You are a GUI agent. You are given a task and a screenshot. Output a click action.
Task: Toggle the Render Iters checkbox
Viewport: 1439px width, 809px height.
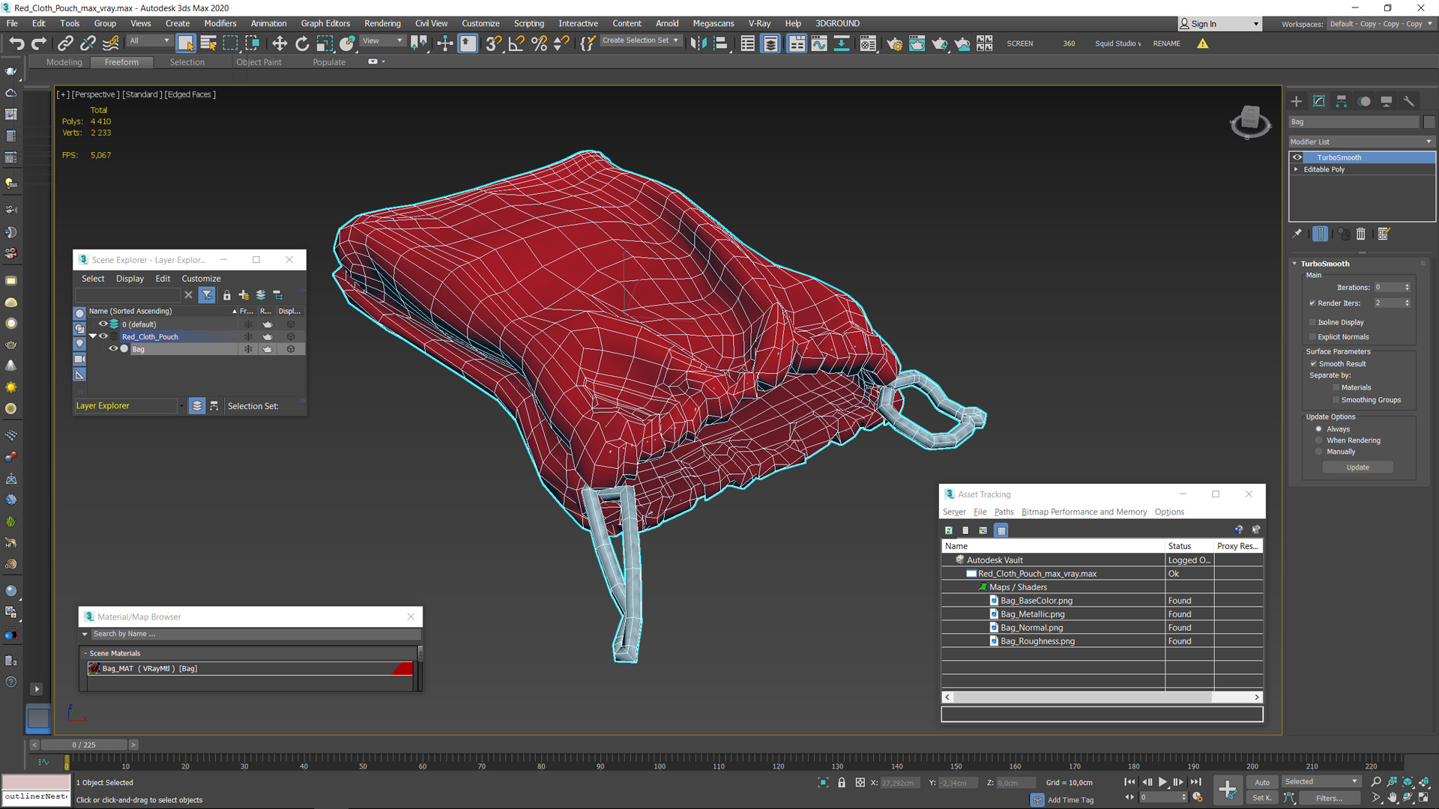click(x=1312, y=303)
